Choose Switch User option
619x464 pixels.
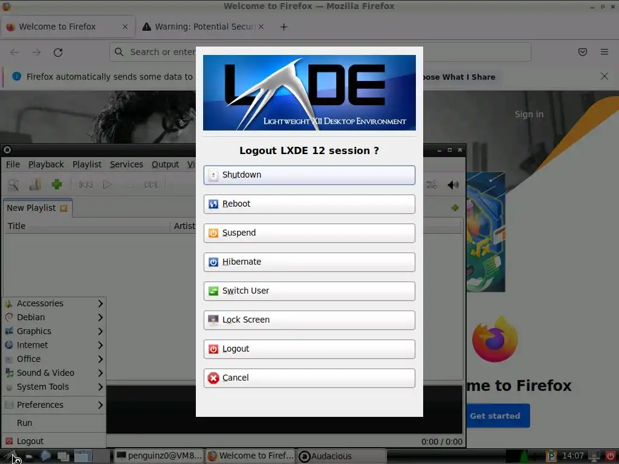click(x=309, y=291)
